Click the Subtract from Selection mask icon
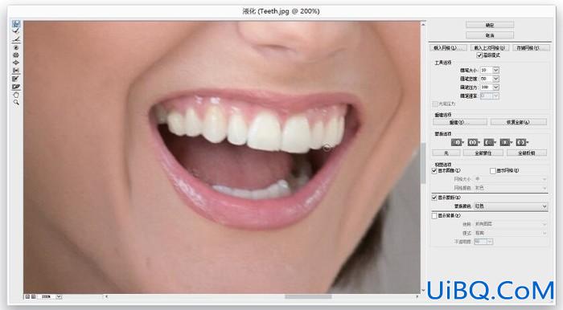This screenshot has height=310, width=563. (489, 143)
